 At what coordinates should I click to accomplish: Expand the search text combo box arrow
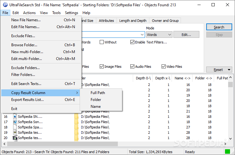[142, 35]
